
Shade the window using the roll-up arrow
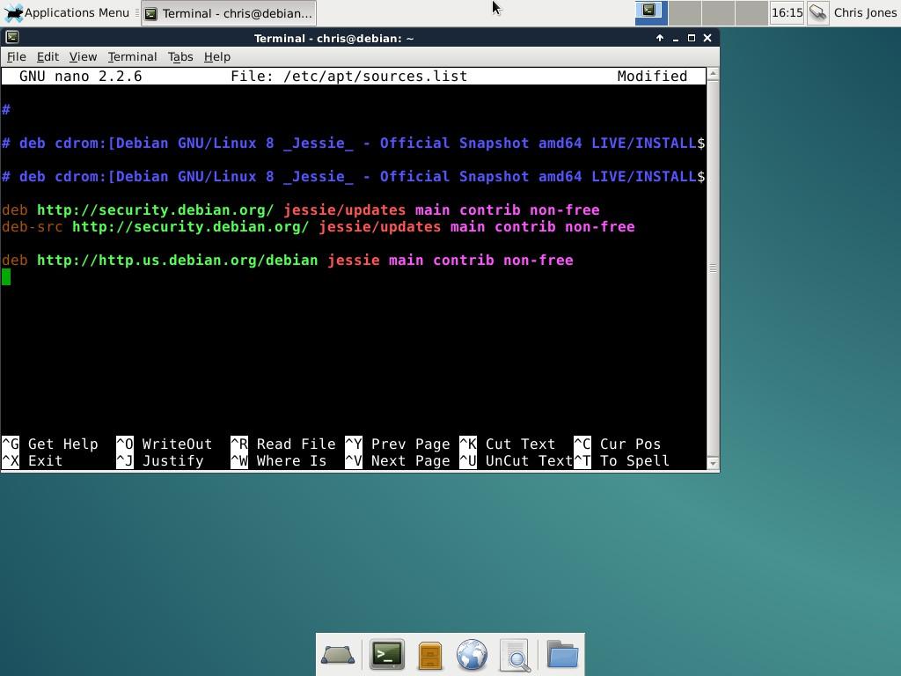660,38
